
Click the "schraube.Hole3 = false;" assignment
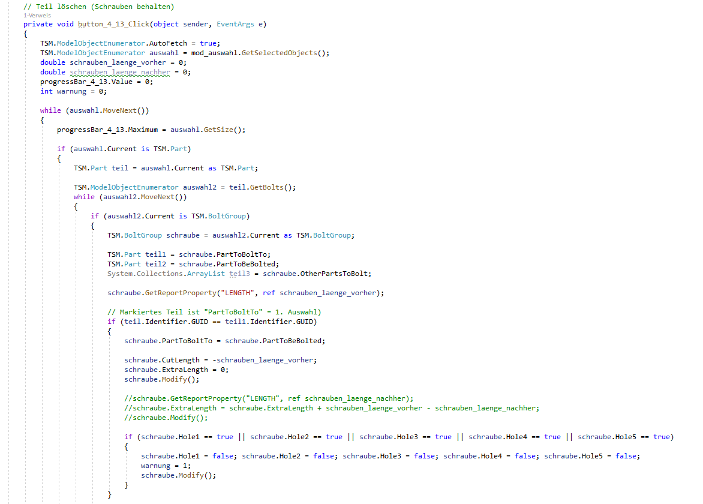[390, 457]
